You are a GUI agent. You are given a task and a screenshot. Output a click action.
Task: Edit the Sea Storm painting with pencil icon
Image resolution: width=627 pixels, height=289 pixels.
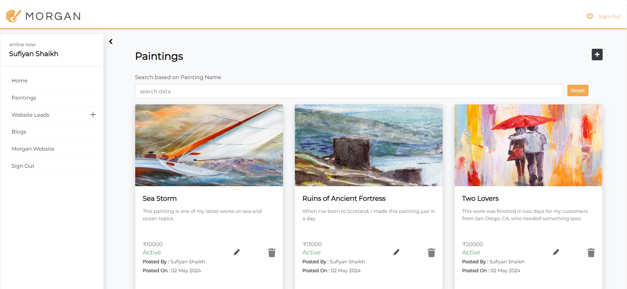[236, 252]
